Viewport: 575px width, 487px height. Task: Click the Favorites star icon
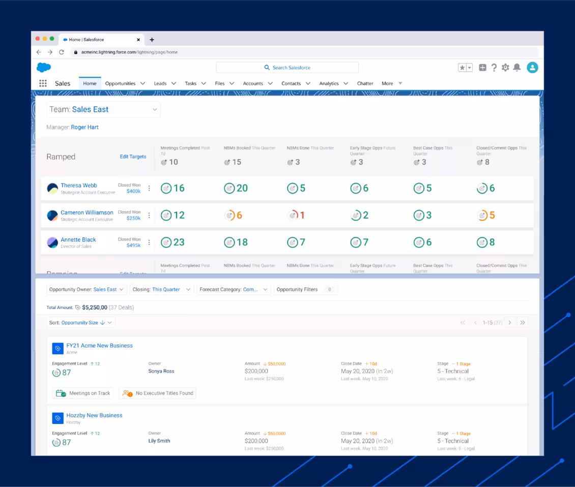coord(462,68)
